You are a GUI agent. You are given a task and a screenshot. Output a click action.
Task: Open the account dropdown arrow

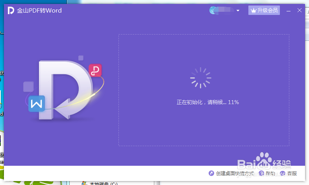(238, 11)
